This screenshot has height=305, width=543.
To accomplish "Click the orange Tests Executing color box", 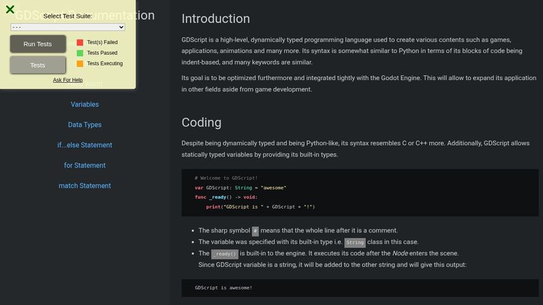I will coord(80,64).
